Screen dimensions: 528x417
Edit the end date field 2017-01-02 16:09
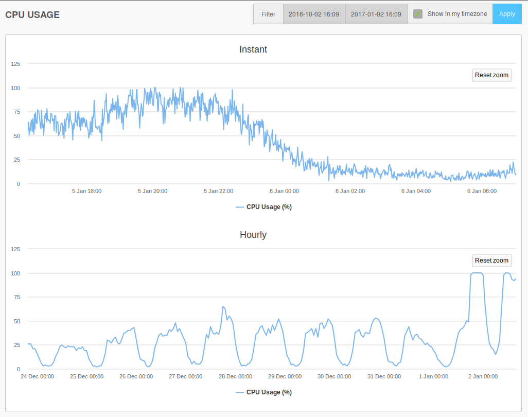pos(376,14)
